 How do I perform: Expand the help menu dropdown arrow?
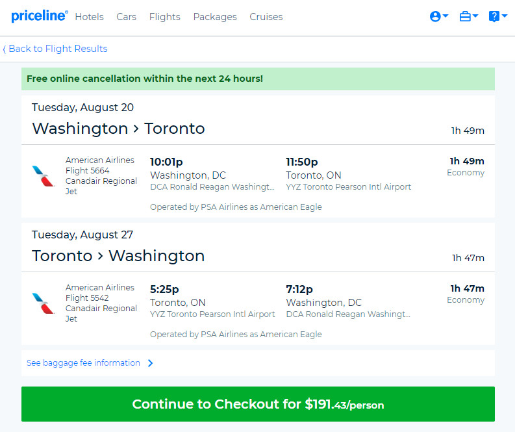click(505, 16)
